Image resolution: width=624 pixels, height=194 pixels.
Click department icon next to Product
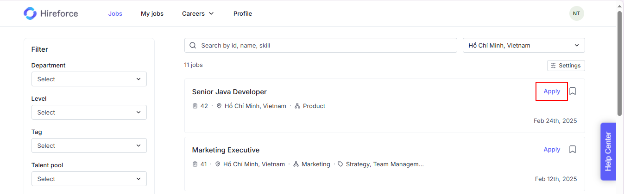[x=297, y=106]
